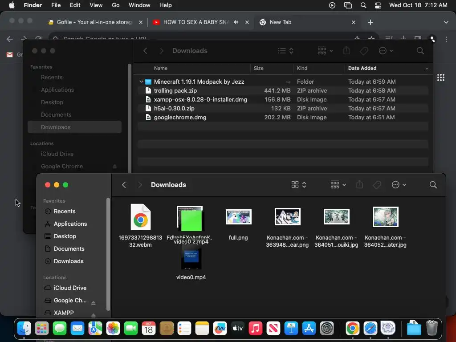
Task: Click Share icon in front Finder toolbar
Action: [x=359, y=185]
